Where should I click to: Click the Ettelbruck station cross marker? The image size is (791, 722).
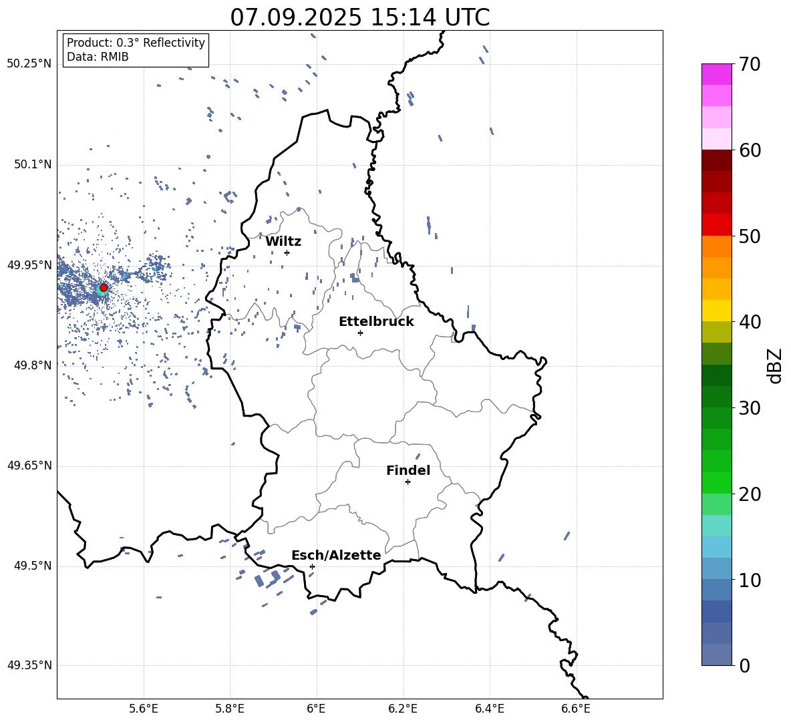coord(360,333)
